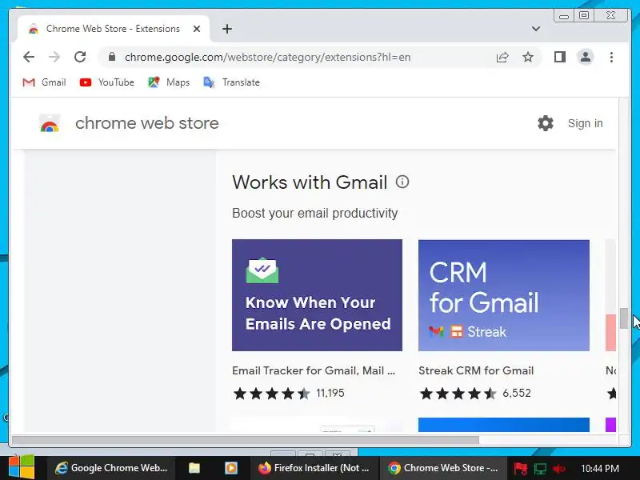Open Email Tracker for Gmail, Mail ... title
This screenshot has width=640, height=480.
[314, 370]
